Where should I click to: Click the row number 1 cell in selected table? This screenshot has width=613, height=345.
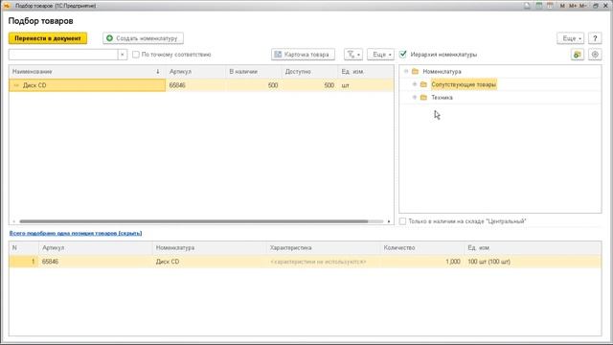[24, 262]
